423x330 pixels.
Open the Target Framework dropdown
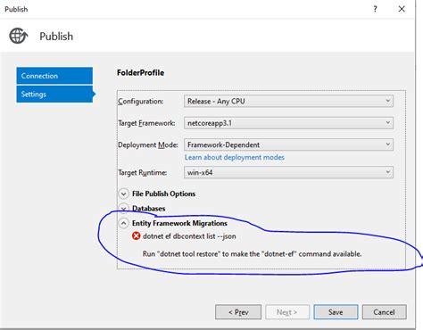(288, 123)
